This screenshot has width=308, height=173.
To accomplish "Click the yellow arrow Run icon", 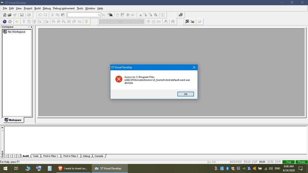I will 17,22.
